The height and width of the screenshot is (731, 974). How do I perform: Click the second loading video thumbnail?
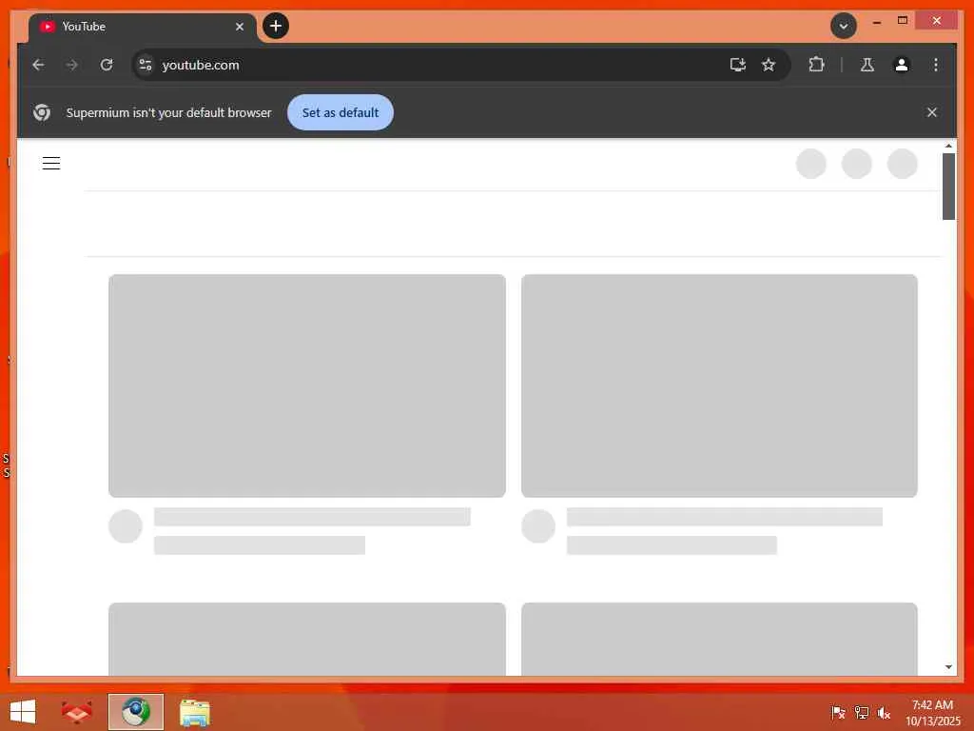click(719, 385)
